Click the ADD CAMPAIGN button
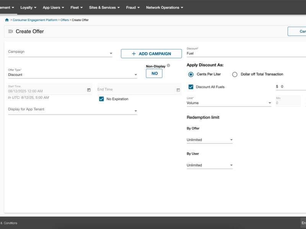The image size is (306, 229). (x=151, y=53)
